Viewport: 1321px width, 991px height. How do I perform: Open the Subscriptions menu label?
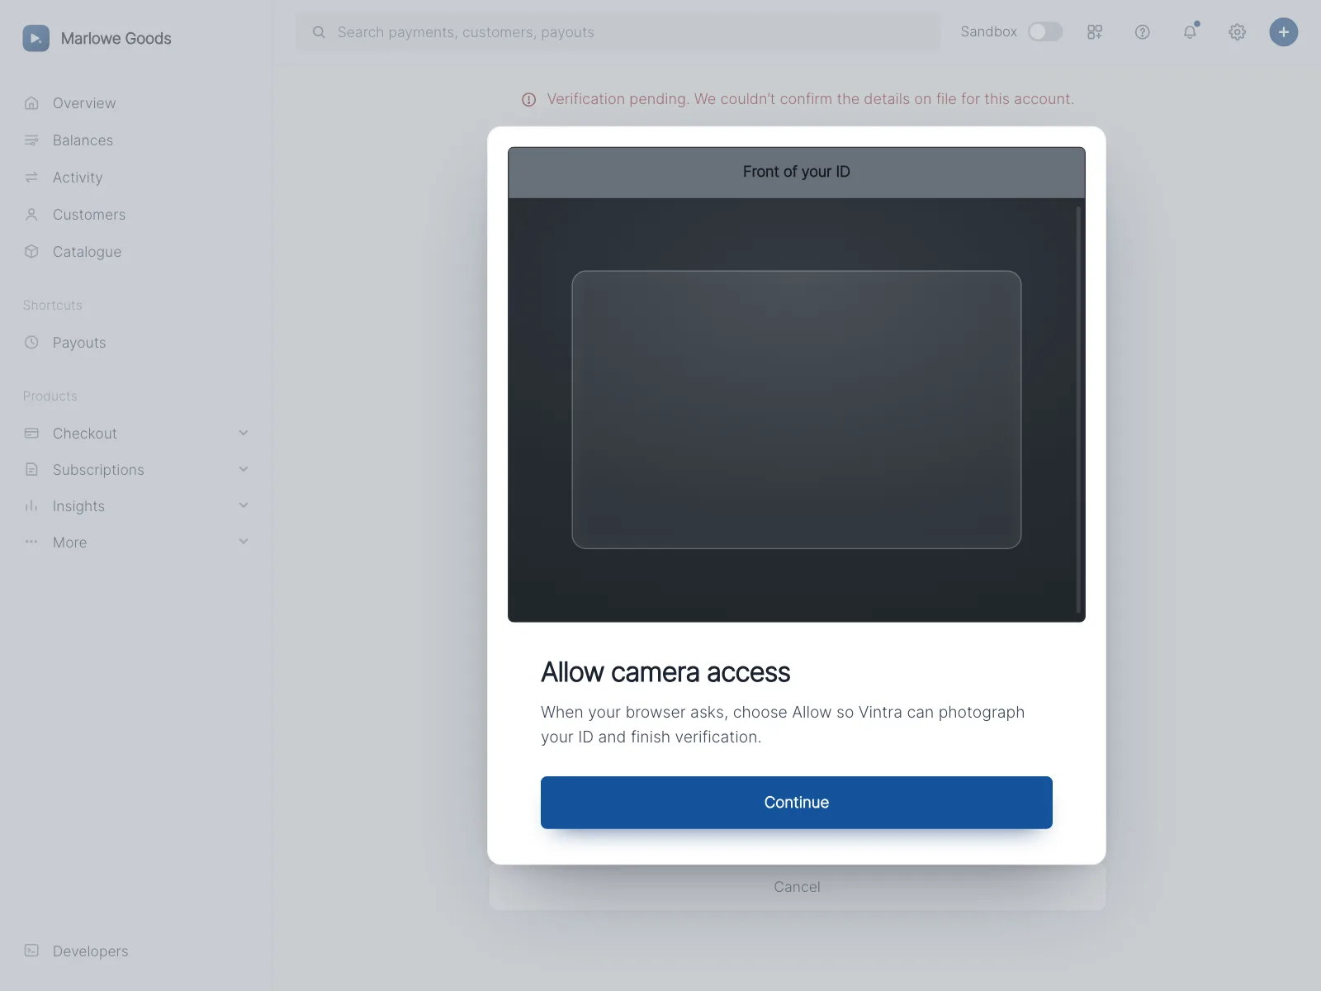[x=98, y=470]
